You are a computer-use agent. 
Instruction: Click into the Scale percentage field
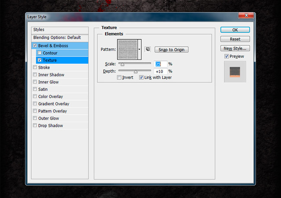[160, 64]
